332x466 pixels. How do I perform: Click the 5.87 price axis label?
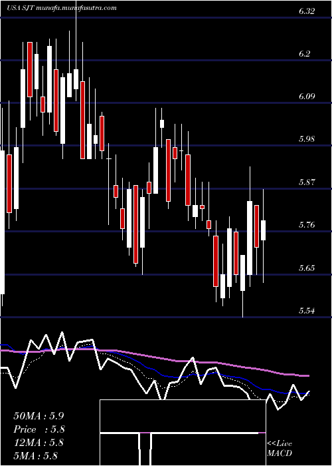[x=307, y=182]
